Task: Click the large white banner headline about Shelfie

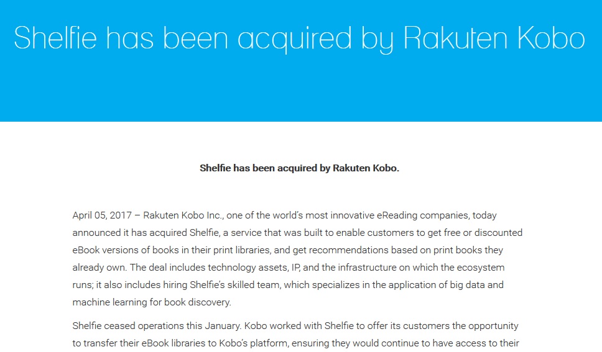Action: (300, 38)
